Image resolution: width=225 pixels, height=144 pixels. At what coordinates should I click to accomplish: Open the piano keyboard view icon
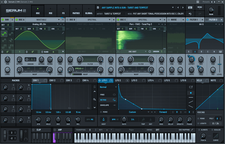pos(190,8)
